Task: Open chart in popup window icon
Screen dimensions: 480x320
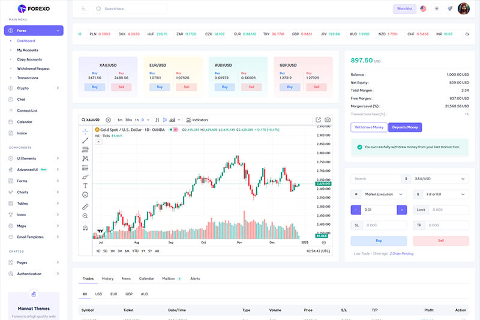Action: pos(318,119)
